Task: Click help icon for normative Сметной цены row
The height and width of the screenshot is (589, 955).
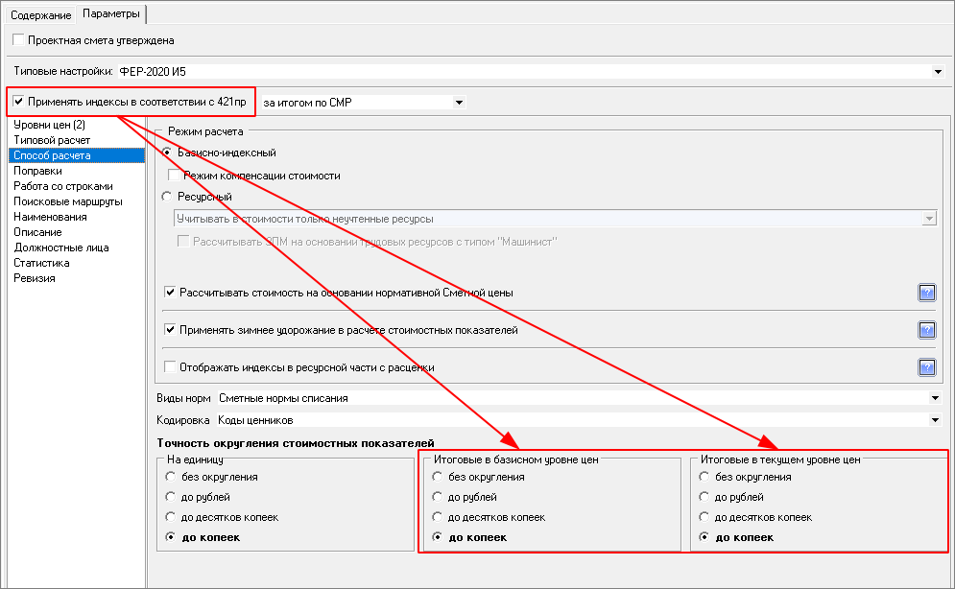Action: (926, 293)
